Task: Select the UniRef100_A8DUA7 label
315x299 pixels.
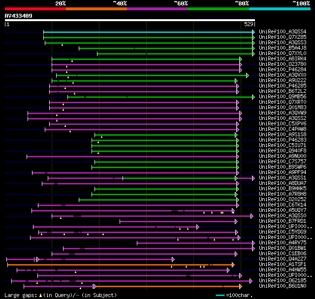Action: (x=283, y=183)
